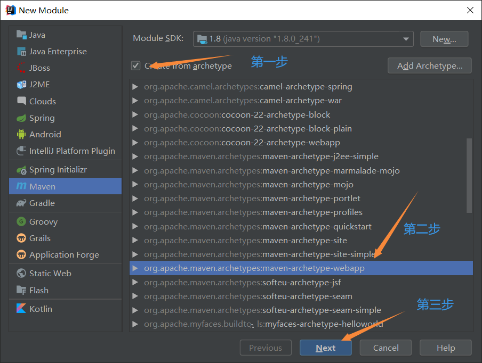Click the Gradle elephant icon
The width and height of the screenshot is (482, 363).
21,203
